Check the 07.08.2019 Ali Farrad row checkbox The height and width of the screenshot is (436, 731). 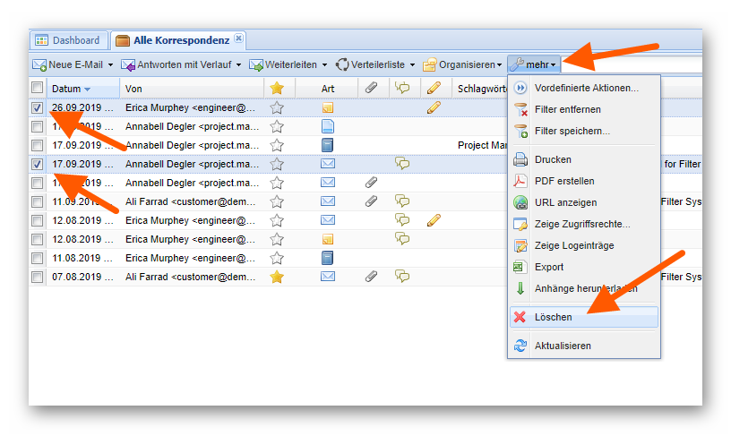tap(37, 277)
